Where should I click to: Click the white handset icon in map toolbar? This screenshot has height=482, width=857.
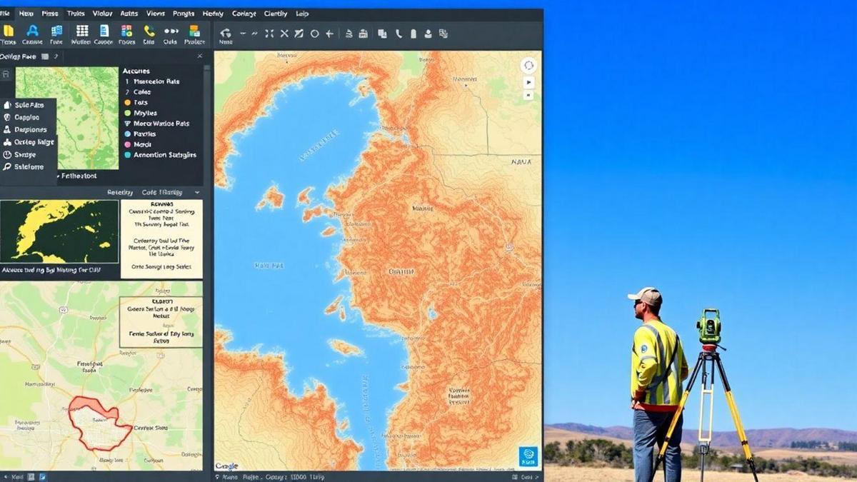tap(398, 33)
